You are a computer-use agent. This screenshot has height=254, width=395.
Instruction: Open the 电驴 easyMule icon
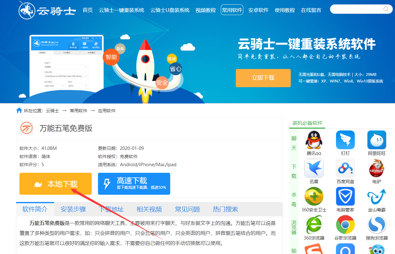[377, 168]
